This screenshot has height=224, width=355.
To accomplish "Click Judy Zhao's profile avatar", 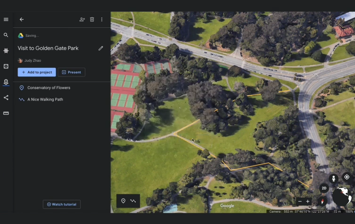I will pyautogui.click(x=20, y=60).
